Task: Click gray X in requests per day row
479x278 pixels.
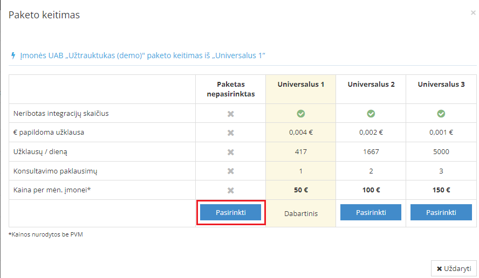Action: click(230, 152)
